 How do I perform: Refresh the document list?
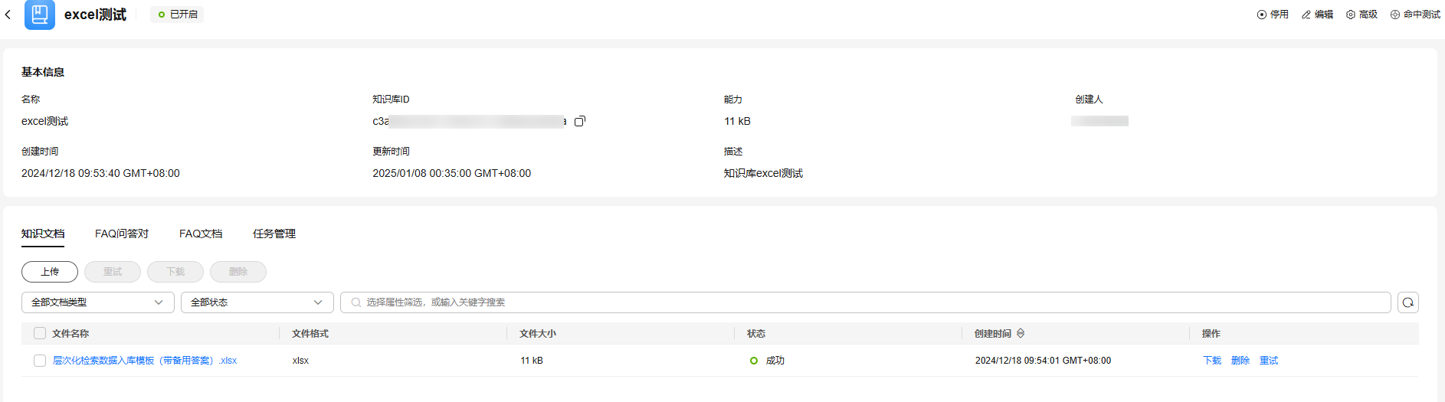(x=1407, y=302)
